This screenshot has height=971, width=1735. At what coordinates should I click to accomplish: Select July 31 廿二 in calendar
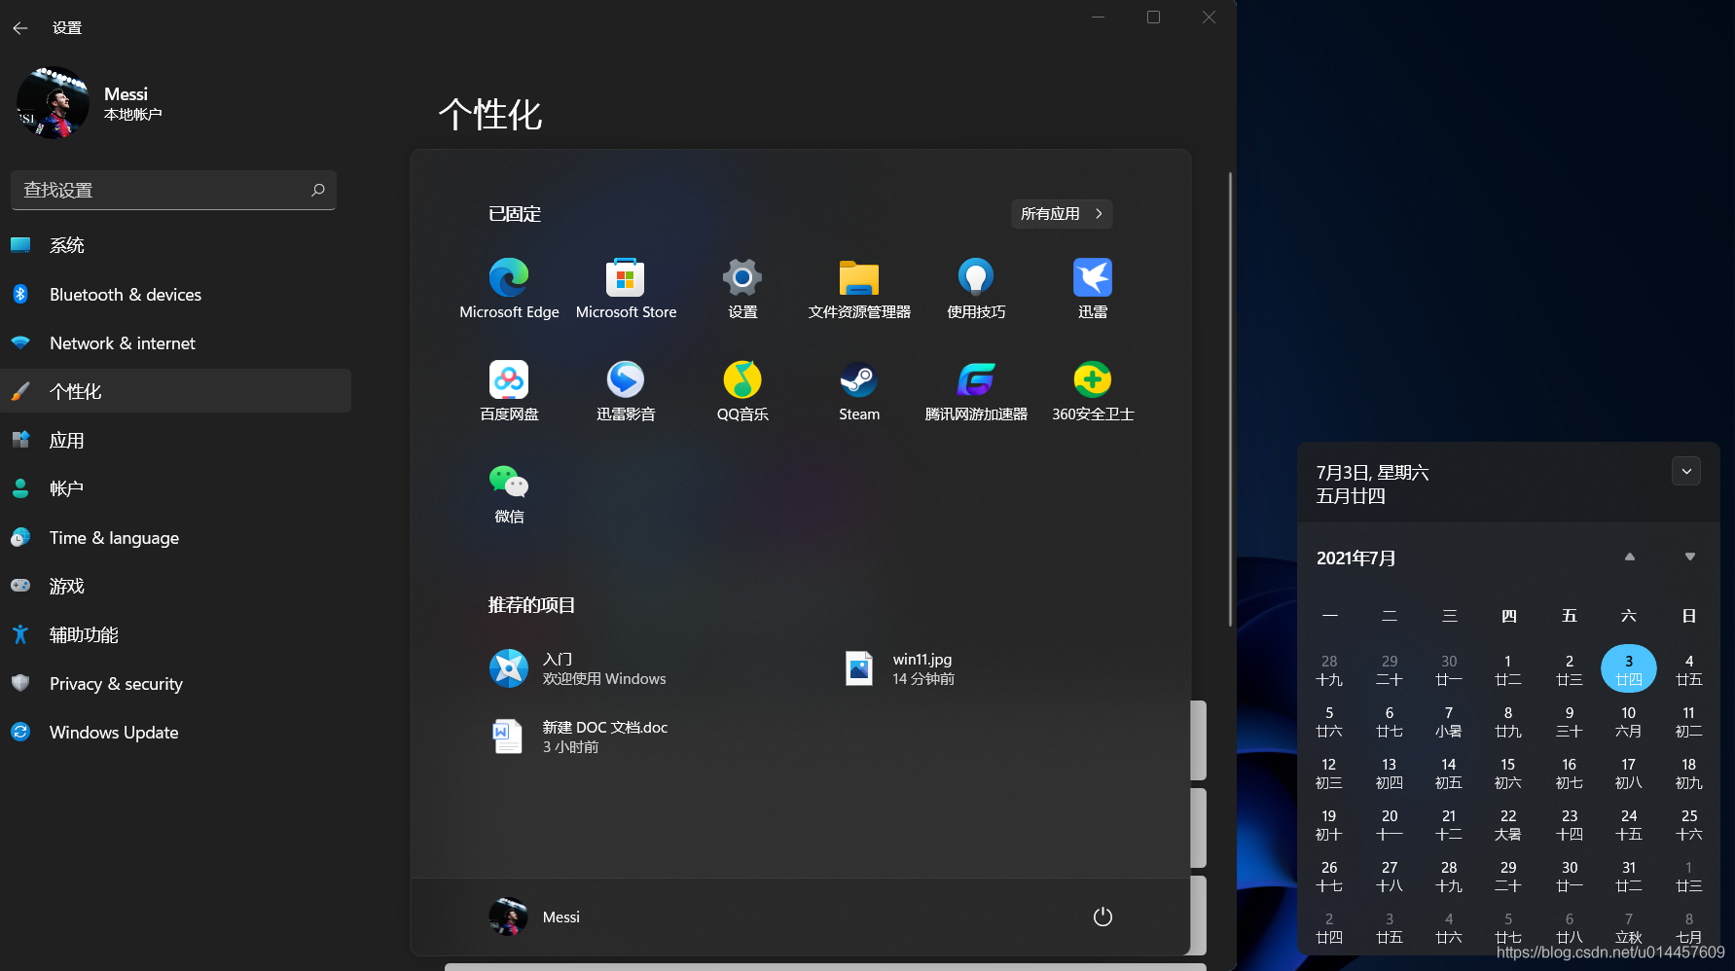[1629, 876]
